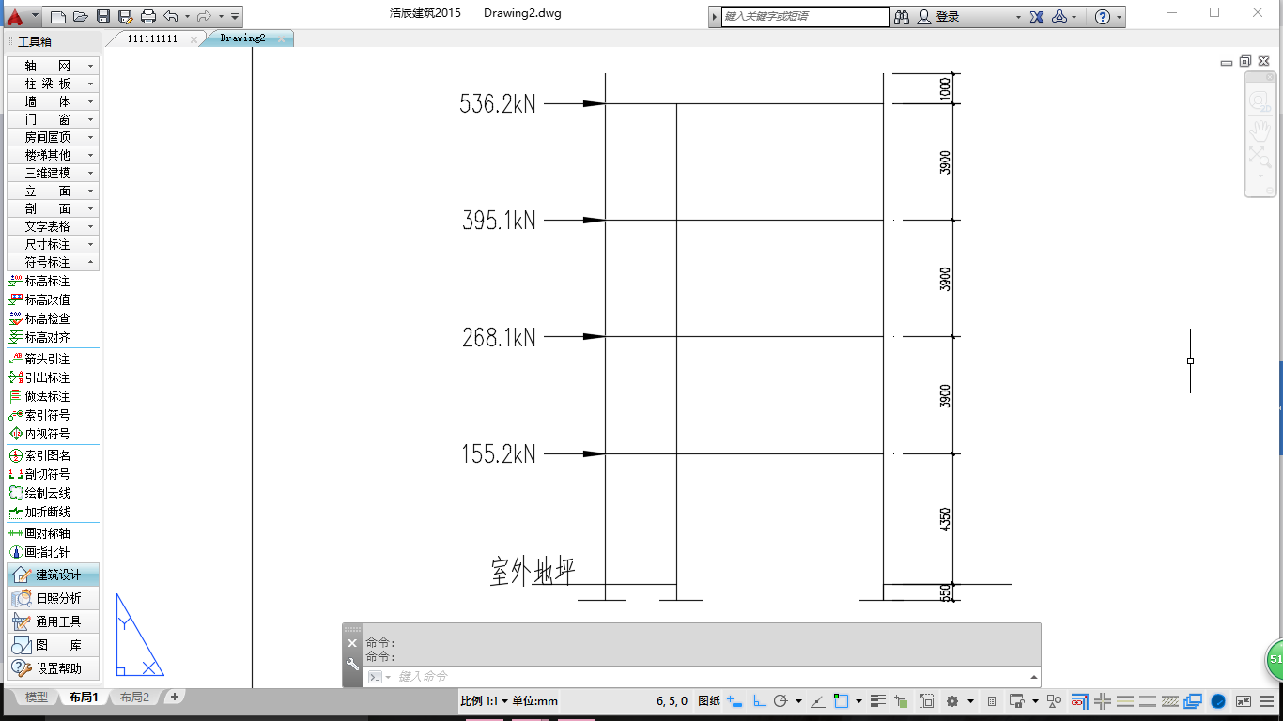The image size is (1283, 721).
Task: Click the 通用工具 panel button
Action: coord(53,621)
